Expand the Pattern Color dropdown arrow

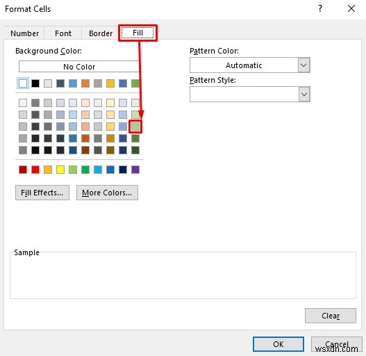(x=303, y=65)
